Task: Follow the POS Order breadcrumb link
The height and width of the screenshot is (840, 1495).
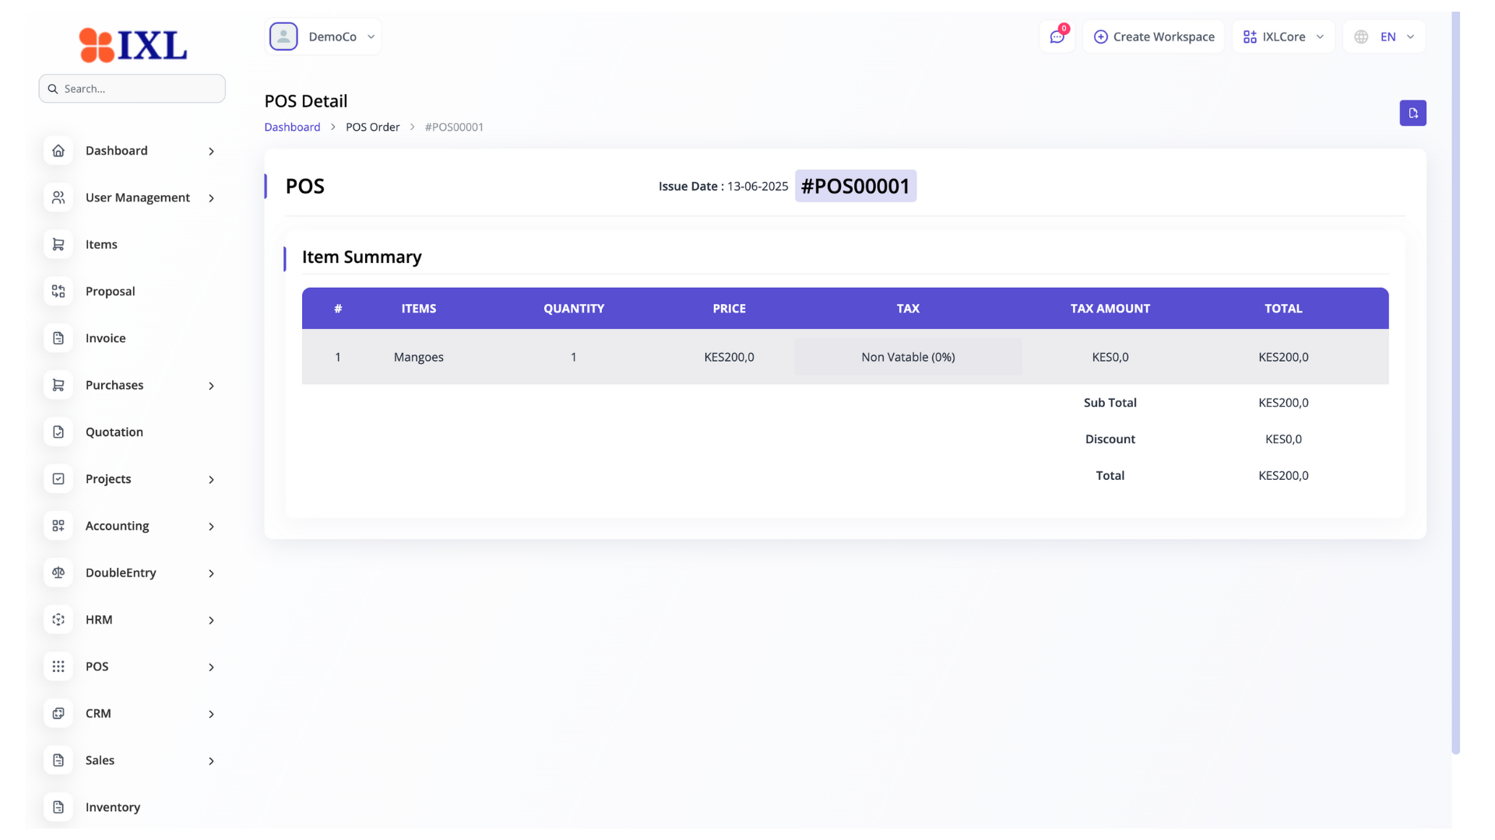Action: [x=372, y=127]
